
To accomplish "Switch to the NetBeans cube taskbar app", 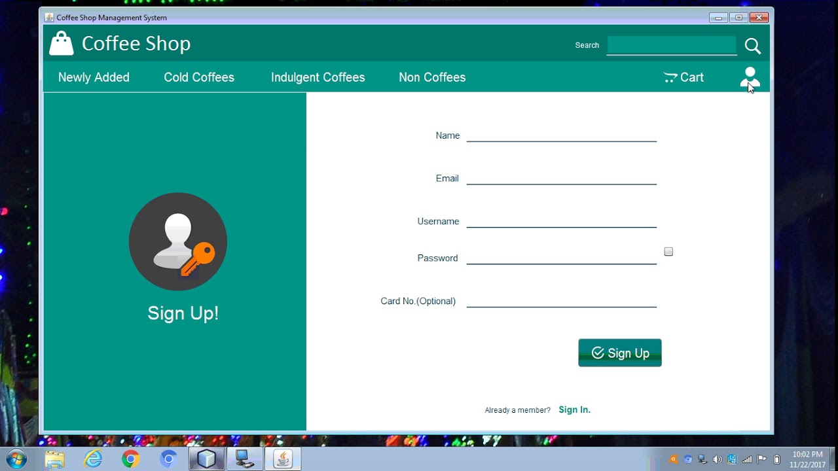I will click(207, 459).
